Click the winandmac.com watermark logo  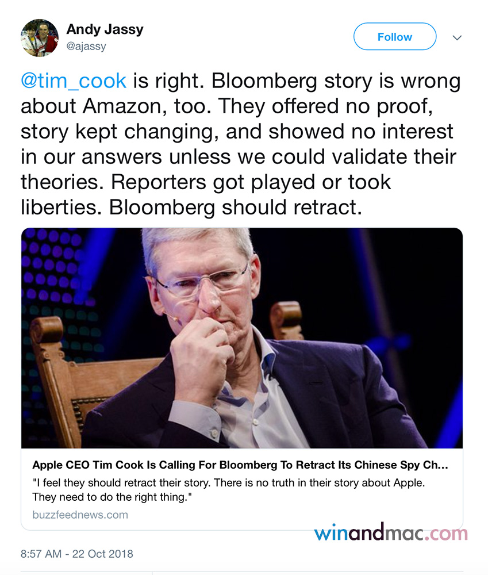pos(391,533)
